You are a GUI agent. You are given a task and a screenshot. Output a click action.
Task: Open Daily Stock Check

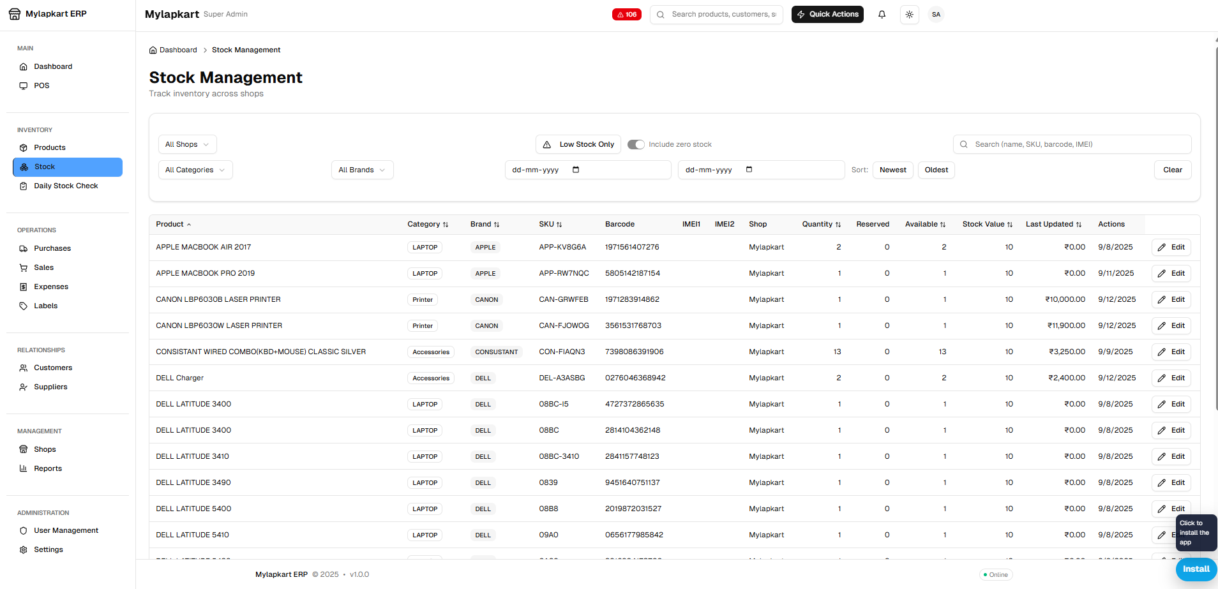[66, 186]
